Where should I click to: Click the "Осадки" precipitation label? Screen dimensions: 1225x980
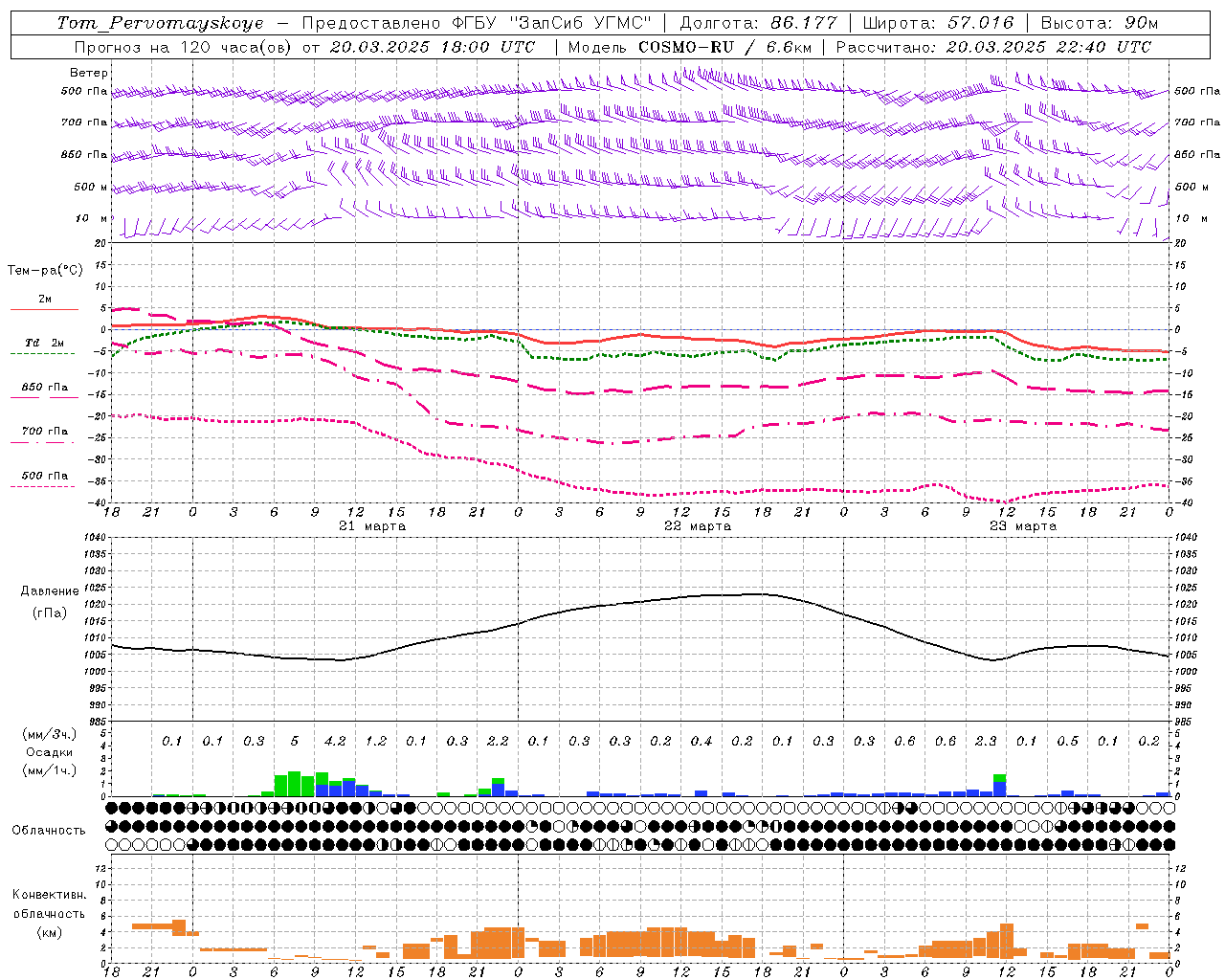pos(50,752)
